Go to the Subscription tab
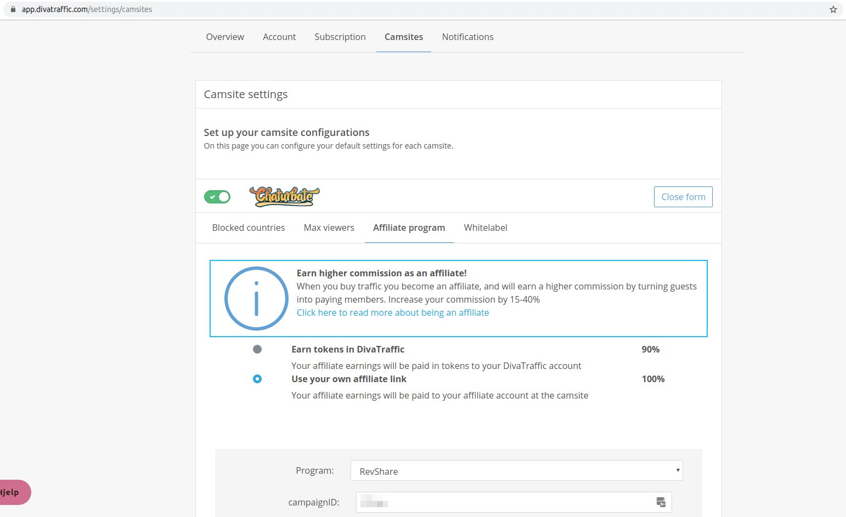Image resolution: width=846 pixels, height=517 pixels. click(x=340, y=37)
